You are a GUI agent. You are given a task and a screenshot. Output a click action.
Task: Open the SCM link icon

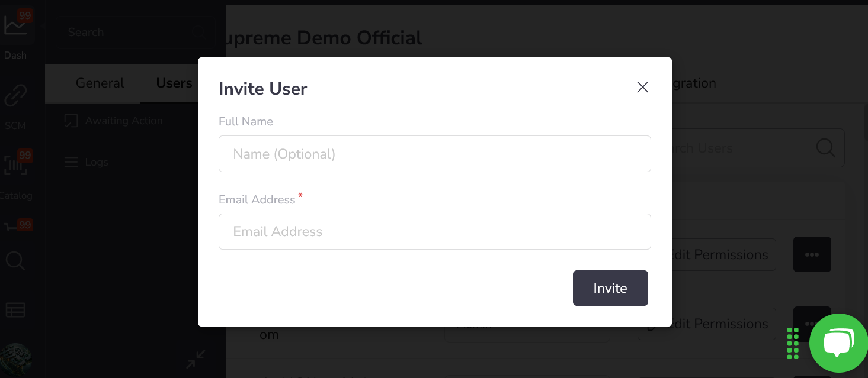15,96
